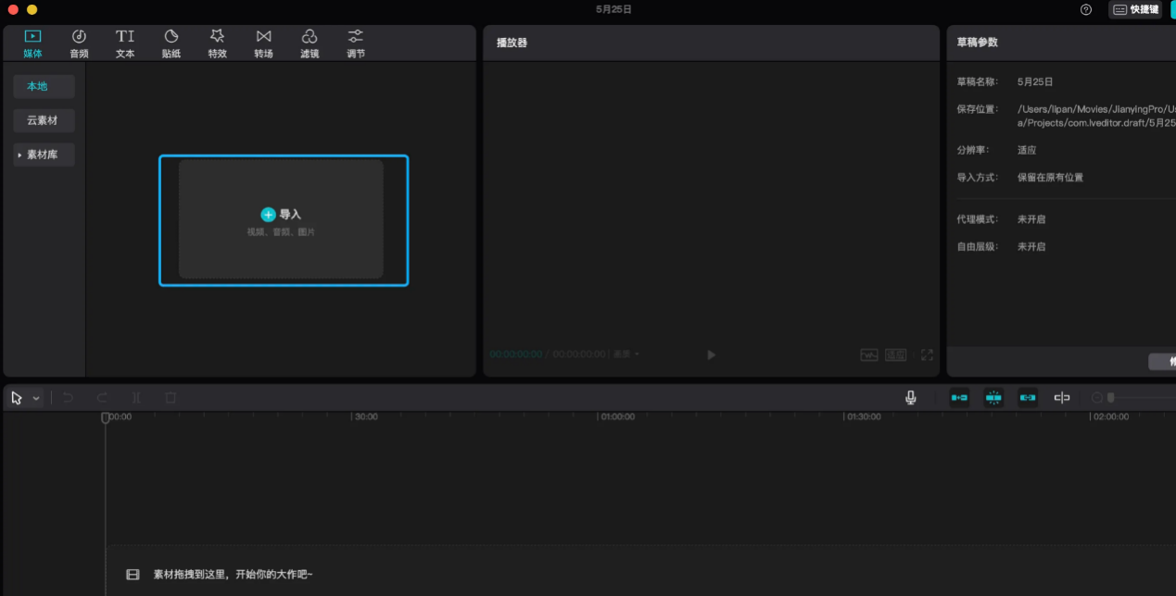Click the 播放器 panel title
The image size is (1176, 596).
[512, 43]
